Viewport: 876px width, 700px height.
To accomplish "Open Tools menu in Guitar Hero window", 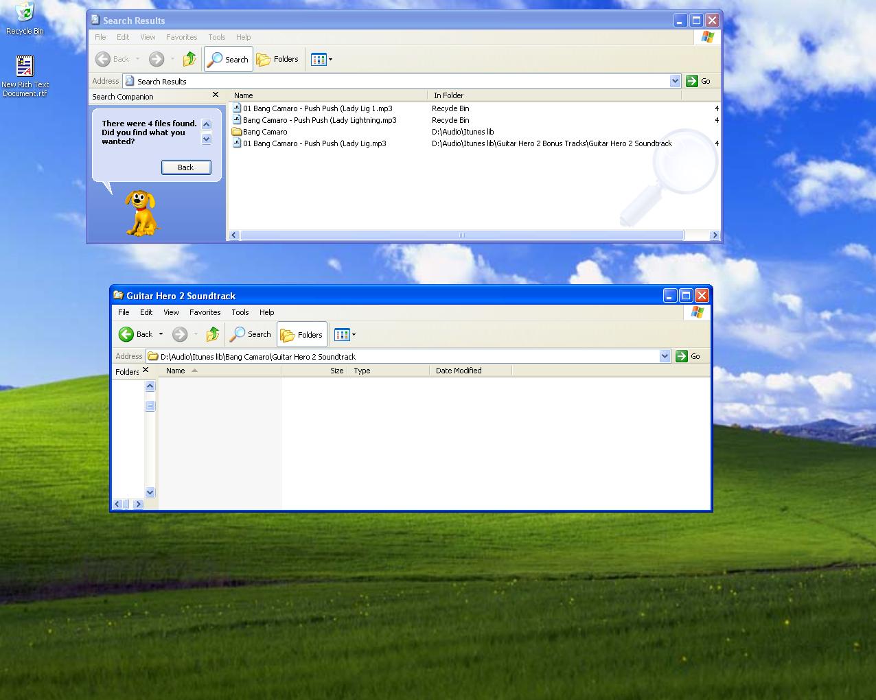I will pyautogui.click(x=240, y=312).
